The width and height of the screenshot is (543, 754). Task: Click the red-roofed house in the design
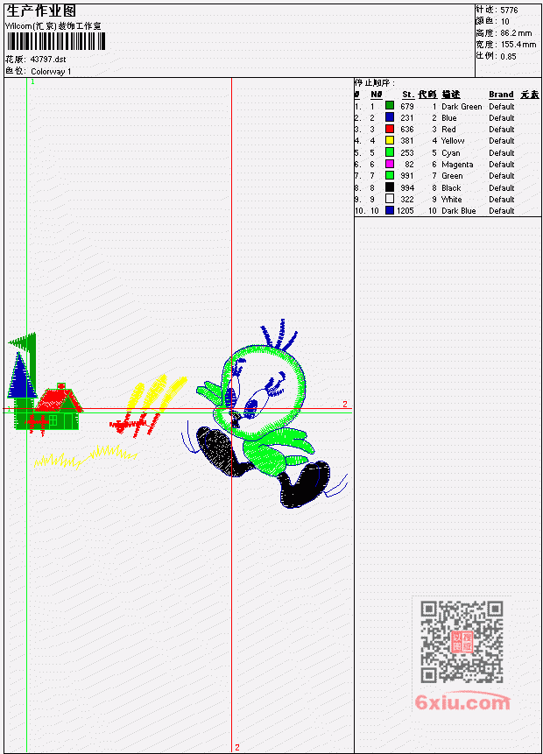click(55, 407)
